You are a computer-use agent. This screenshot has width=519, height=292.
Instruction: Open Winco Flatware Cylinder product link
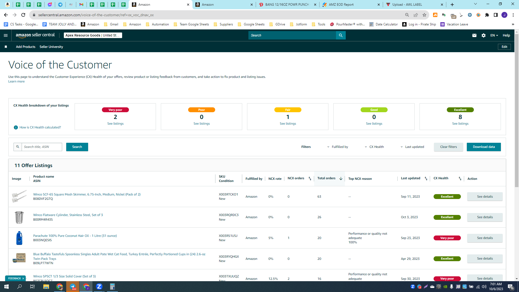pos(68,215)
